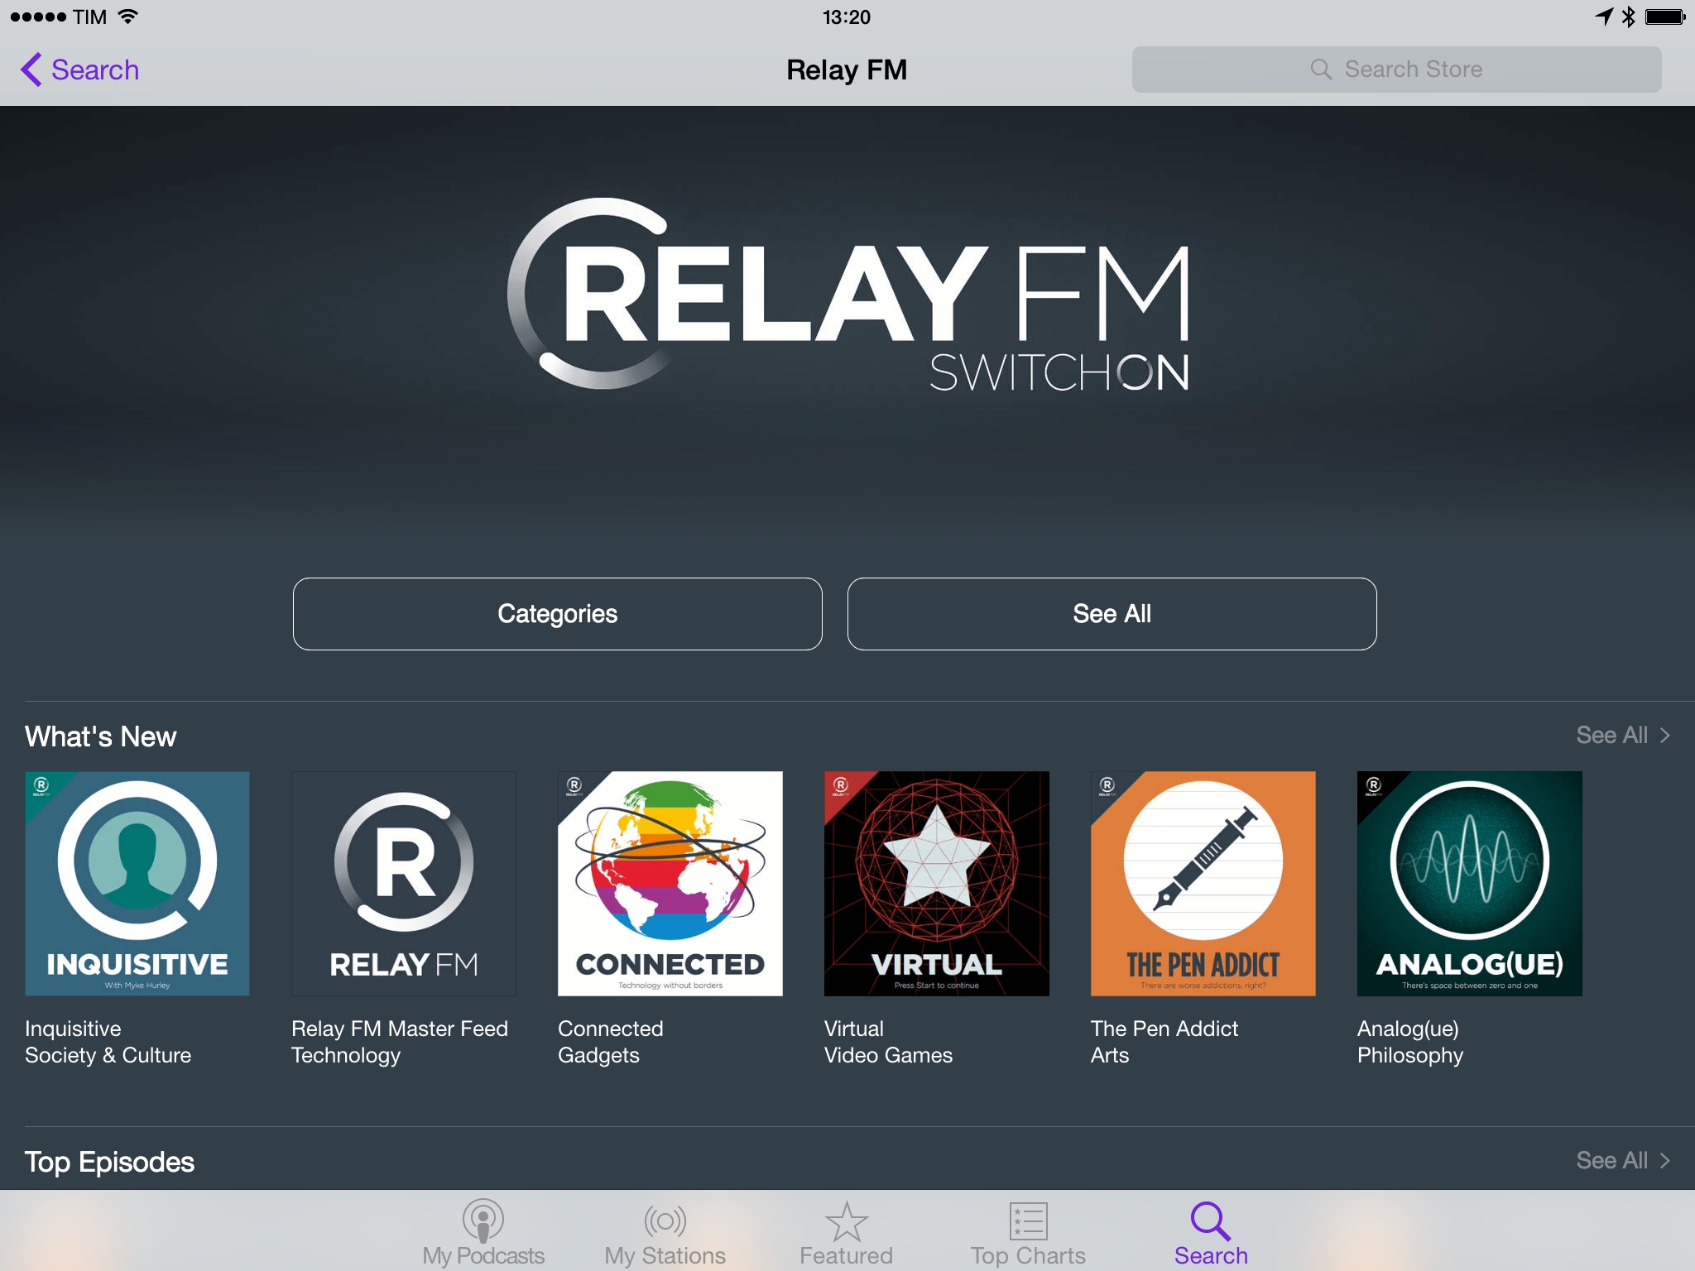Open the Inquisitive podcast thumbnail
The image size is (1695, 1271).
(137, 884)
